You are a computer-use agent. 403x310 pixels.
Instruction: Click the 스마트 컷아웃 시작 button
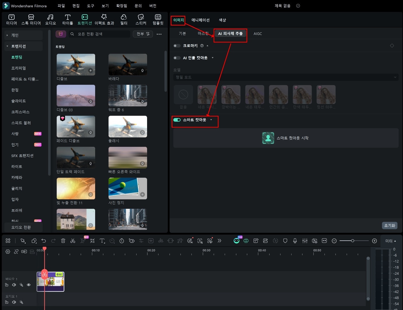click(x=286, y=138)
